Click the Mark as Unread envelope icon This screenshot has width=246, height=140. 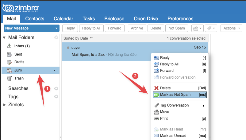coord(156,136)
